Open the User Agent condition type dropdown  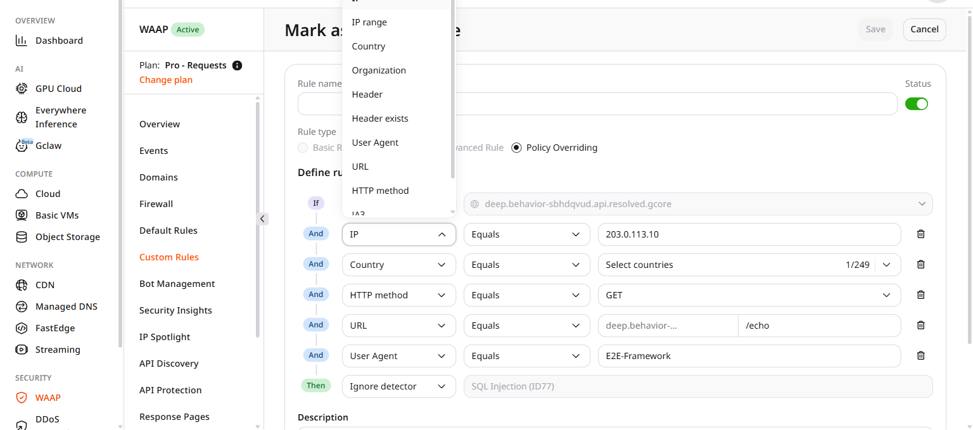click(x=399, y=356)
